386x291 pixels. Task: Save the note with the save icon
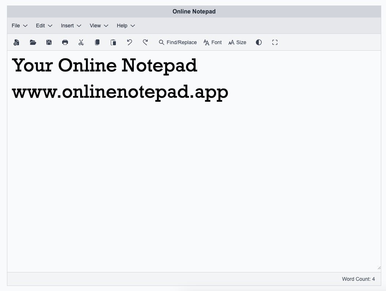click(x=49, y=42)
